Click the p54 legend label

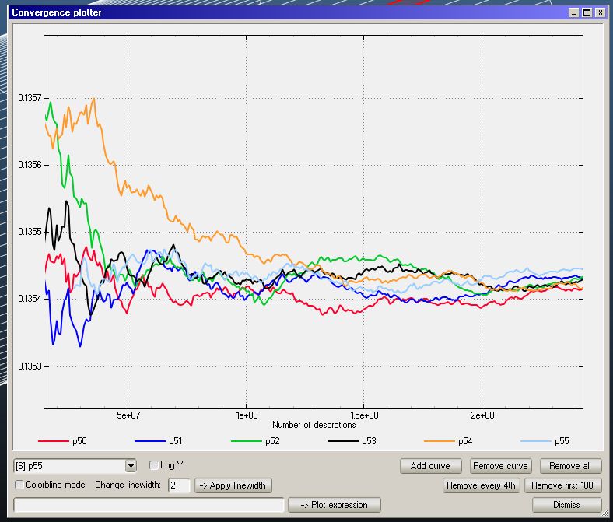pos(465,441)
